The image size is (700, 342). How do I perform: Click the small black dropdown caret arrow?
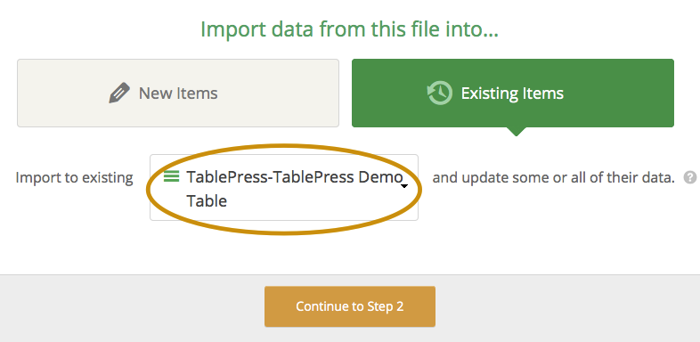(404, 186)
